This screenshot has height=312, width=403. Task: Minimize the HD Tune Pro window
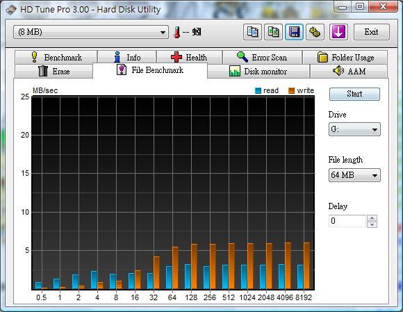click(x=343, y=6)
